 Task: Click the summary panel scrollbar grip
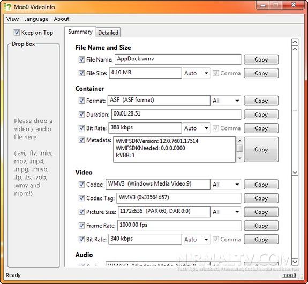tap(295, 110)
